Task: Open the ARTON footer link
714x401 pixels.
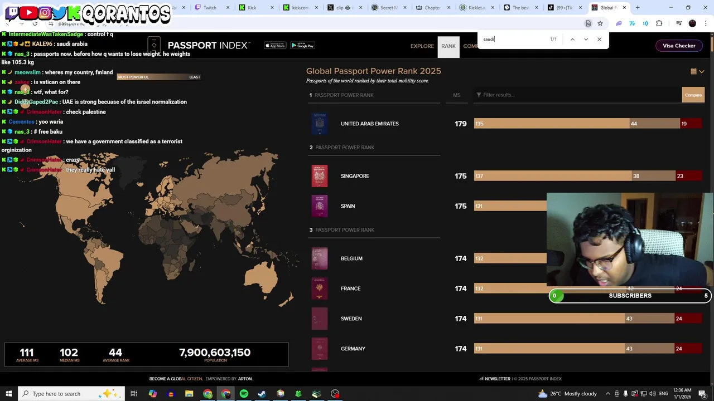Action: click(x=245, y=379)
